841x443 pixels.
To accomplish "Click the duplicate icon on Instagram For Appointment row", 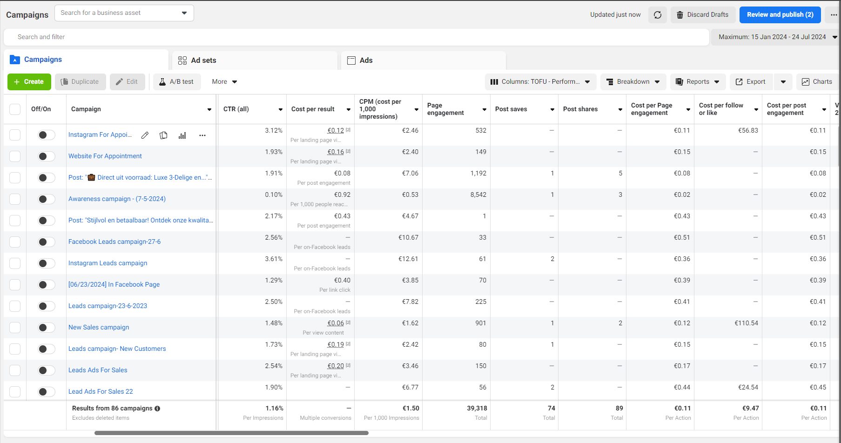I will tap(163, 135).
